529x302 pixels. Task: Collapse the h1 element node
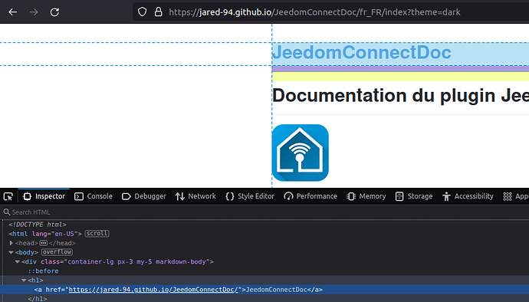click(24, 281)
